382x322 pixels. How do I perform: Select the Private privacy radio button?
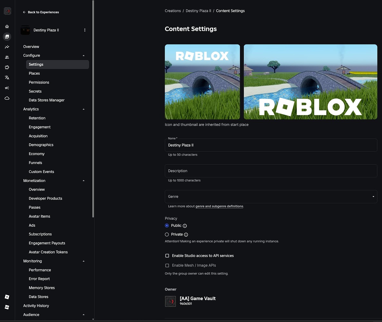(x=167, y=234)
